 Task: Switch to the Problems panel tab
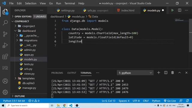point(57,73)
